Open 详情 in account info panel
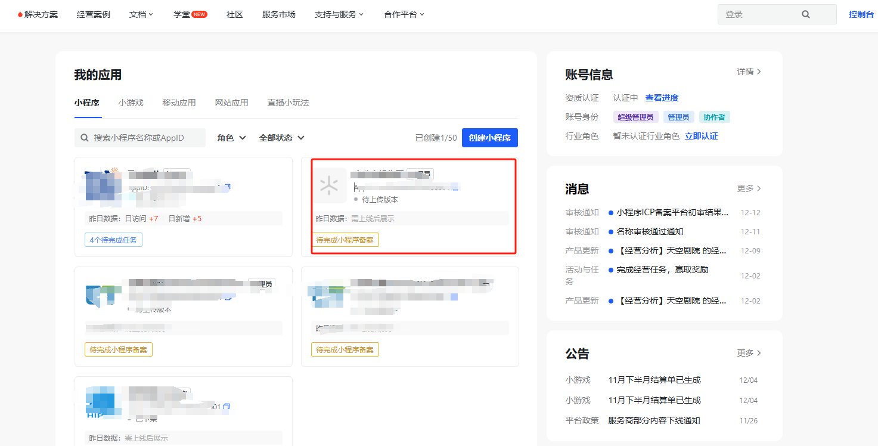Viewport: 878px width, 446px height. point(749,72)
